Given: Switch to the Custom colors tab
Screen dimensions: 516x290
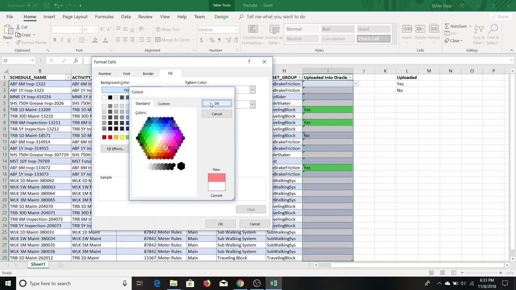Looking at the screenshot, I should pyautogui.click(x=164, y=104).
